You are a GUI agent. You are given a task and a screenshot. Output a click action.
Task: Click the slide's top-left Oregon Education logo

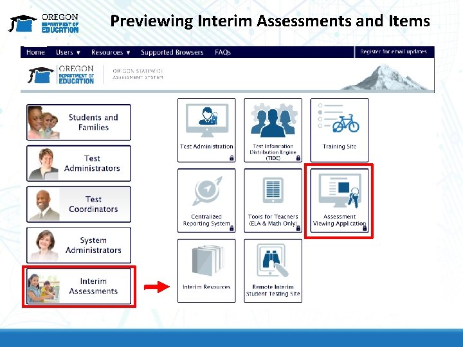coord(44,23)
